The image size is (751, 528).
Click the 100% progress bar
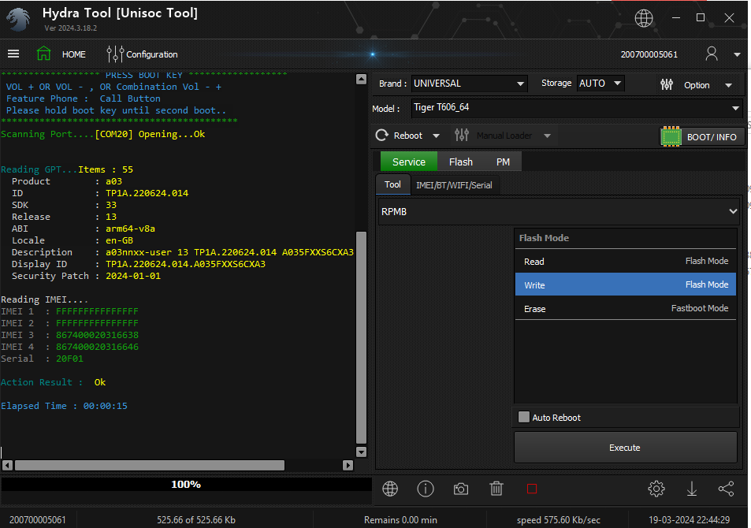[186, 485]
